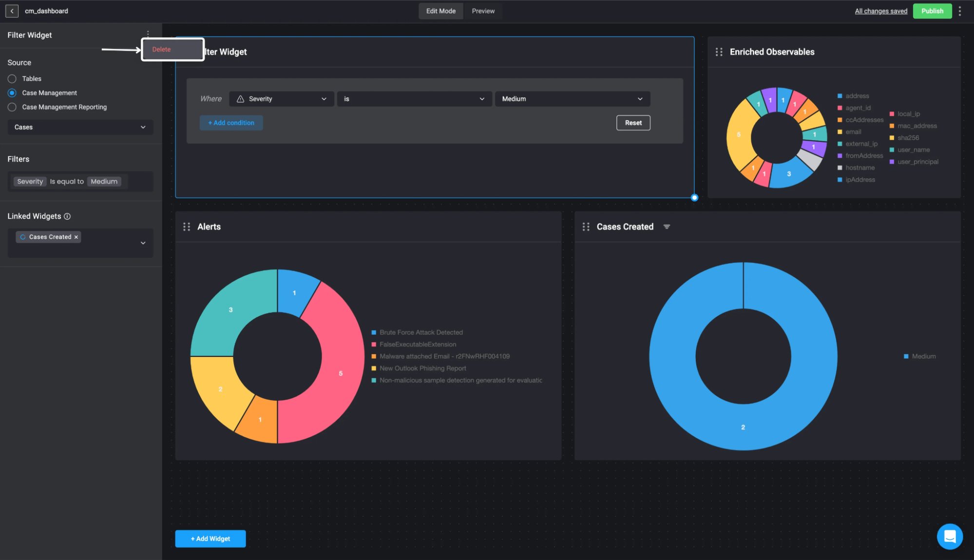The height and width of the screenshot is (560, 974).
Task: Click the + Add condition button
Action: pyautogui.click(x=231, y=123)
